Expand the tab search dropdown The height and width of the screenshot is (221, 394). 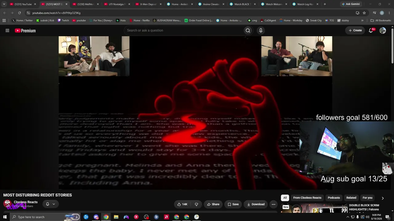4,4
